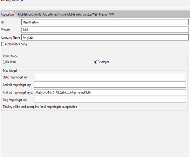Select the Application tab
The height and width of the screenshot is (157, 190).
point(7,14)
